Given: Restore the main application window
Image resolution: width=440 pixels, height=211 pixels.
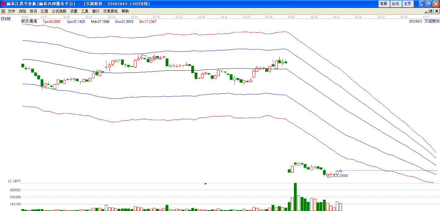Looking at the screenshot, I should pos(429,4).
